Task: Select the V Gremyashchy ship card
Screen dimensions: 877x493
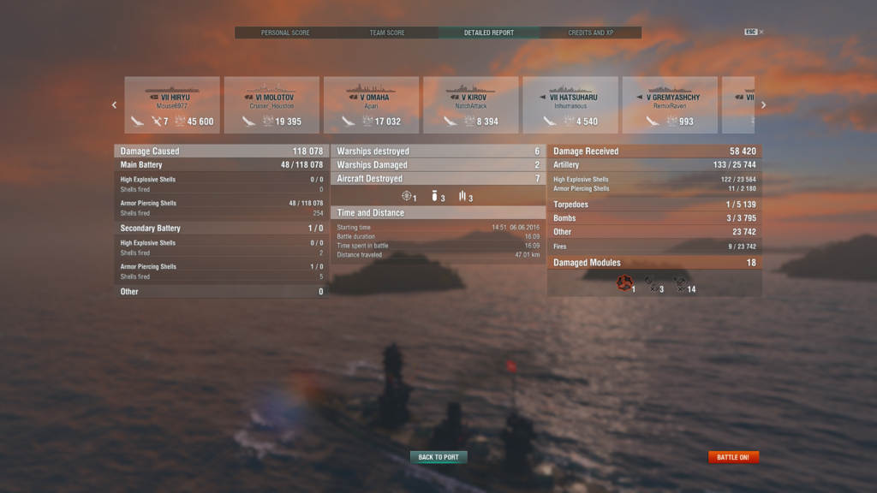Action: coord(670,105)
